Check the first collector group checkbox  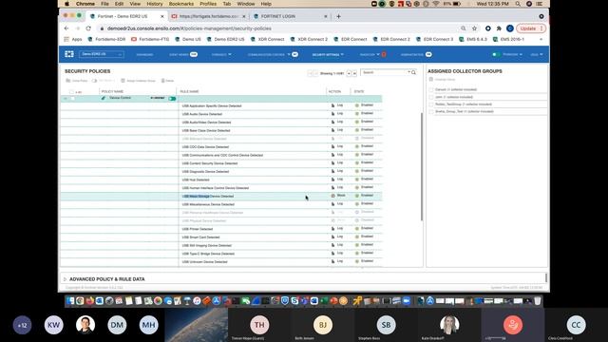point(430,89)
